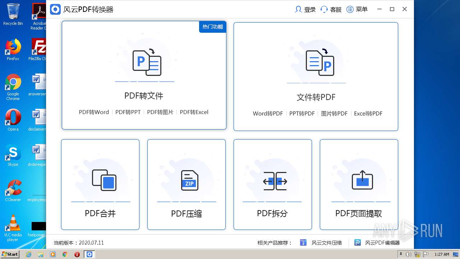
Task: Open Chrome in the taskbar
Action: click(x=65, y=254)
